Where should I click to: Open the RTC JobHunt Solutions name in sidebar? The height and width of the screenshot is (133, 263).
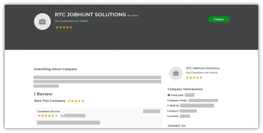click(203, 68)
